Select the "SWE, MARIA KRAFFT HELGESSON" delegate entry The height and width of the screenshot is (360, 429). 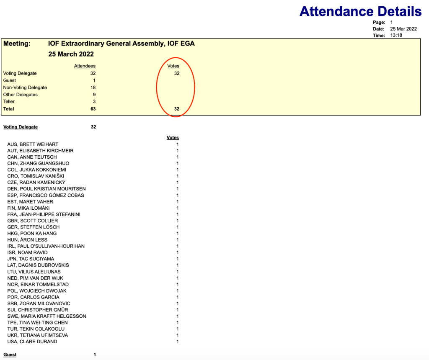47,316
